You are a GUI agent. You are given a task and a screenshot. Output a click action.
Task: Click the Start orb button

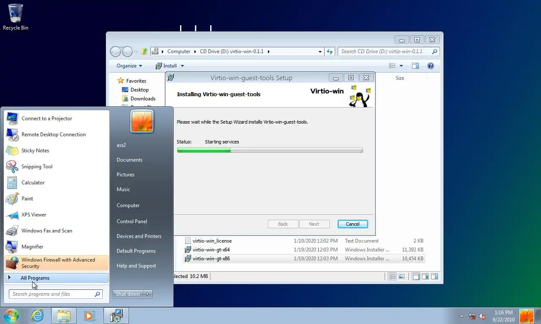click(11, 316)
